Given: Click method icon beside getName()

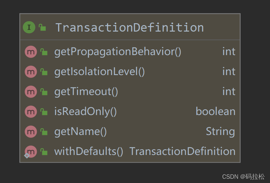Looking at the screenshot, I should [x=31, y=131].
